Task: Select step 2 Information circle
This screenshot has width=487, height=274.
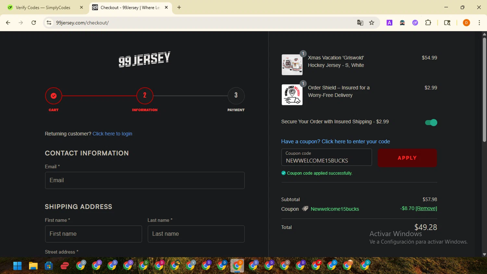Action: 145,96
